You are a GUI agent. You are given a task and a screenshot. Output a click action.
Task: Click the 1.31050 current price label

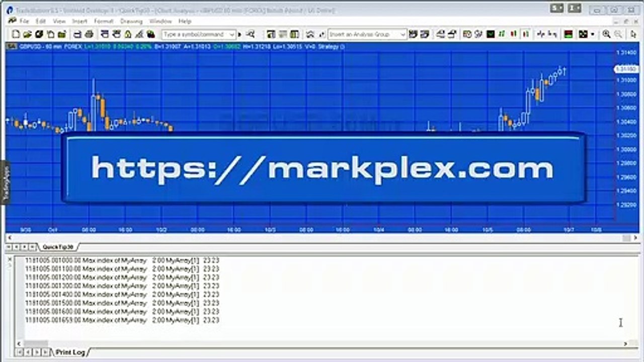tap(626, 69)
